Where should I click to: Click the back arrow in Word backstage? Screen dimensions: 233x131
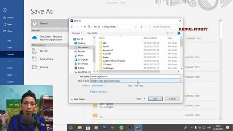coord(5,10)
